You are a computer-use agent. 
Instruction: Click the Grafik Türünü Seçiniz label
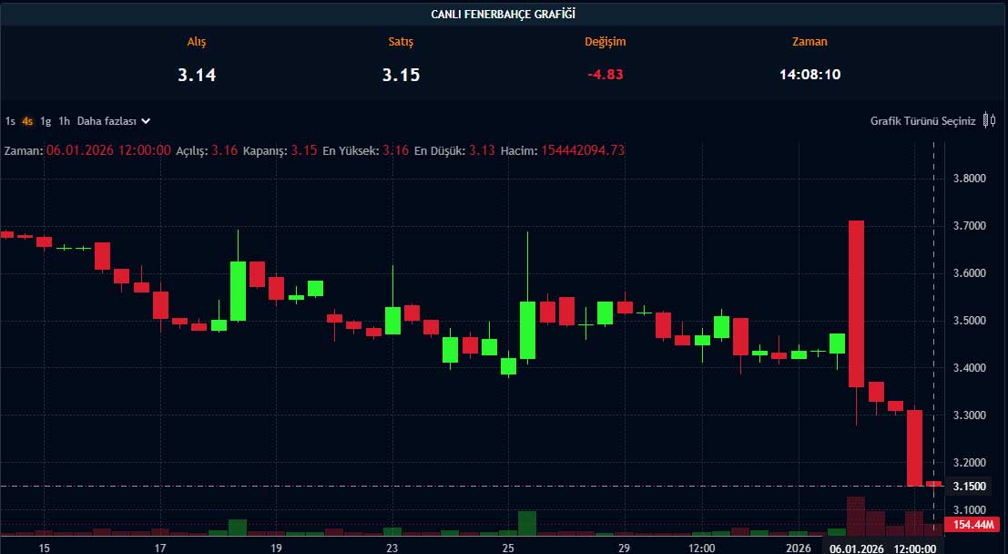[x=922, y=121]
